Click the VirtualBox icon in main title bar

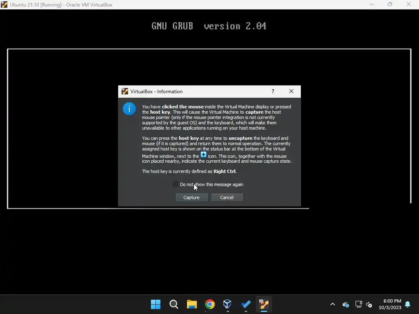(x=4, y=4)
